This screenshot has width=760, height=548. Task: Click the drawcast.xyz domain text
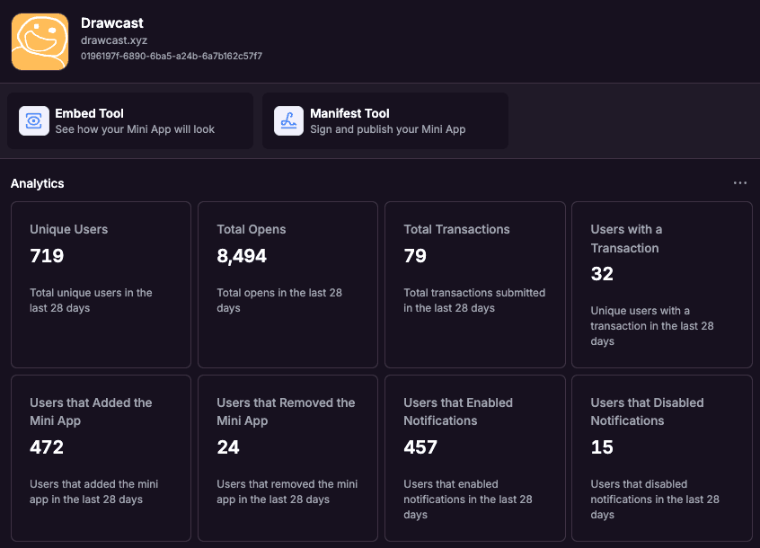click(x=114, y=40)
